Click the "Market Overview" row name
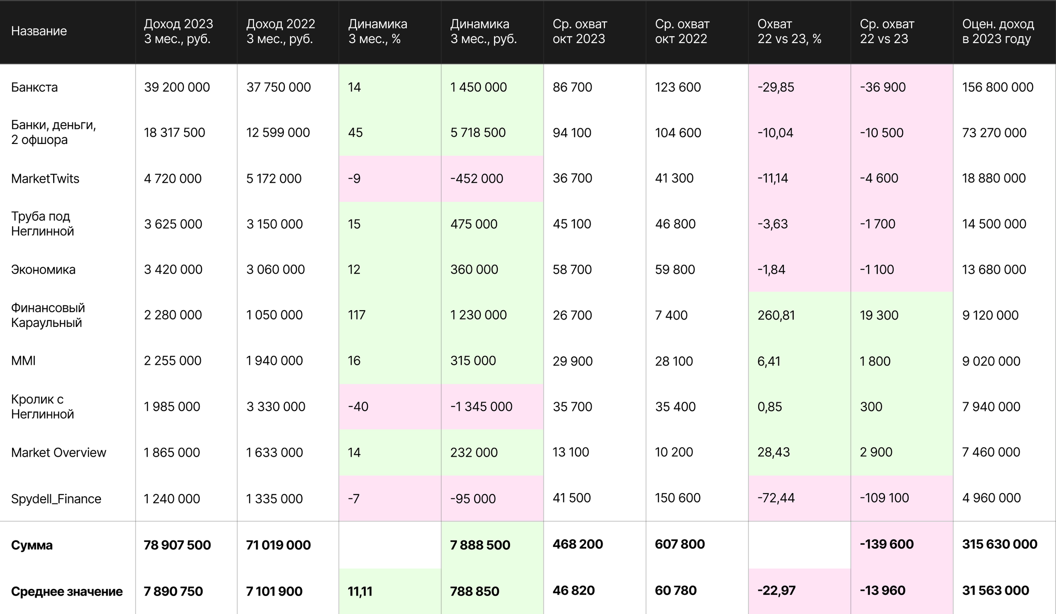This screenshot has height=614, width=1056. point(59,452)
